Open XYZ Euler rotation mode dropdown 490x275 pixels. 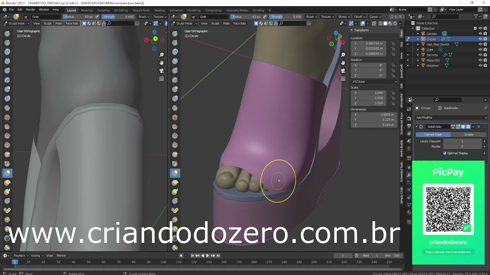374,82
